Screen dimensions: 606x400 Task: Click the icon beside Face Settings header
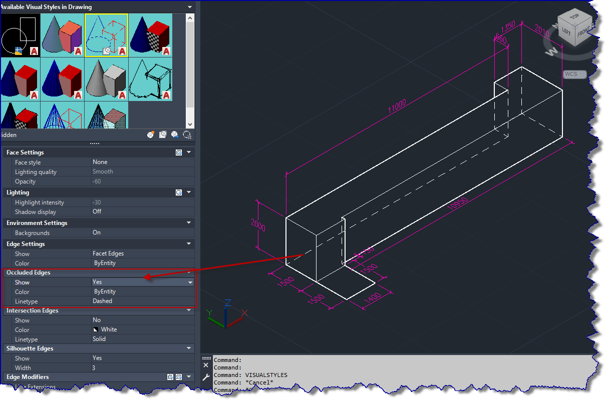178,152
